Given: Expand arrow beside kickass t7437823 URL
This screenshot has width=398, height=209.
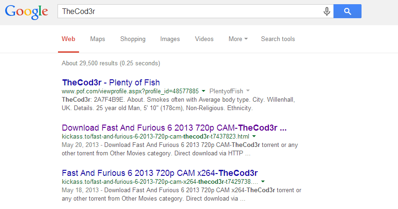Looking at the screenshot, I should point(254,136).
